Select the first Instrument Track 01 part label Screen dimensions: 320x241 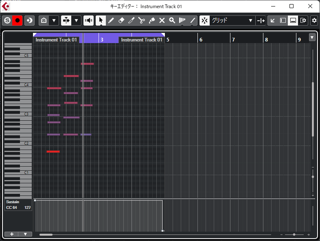[56, 40]
